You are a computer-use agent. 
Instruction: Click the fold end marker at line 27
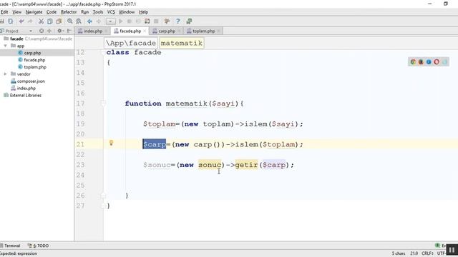click(x=103, y=206)
